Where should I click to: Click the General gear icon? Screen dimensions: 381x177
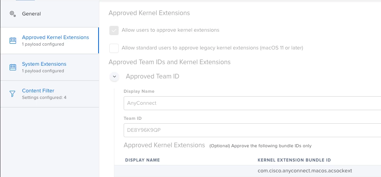(13, 14)
